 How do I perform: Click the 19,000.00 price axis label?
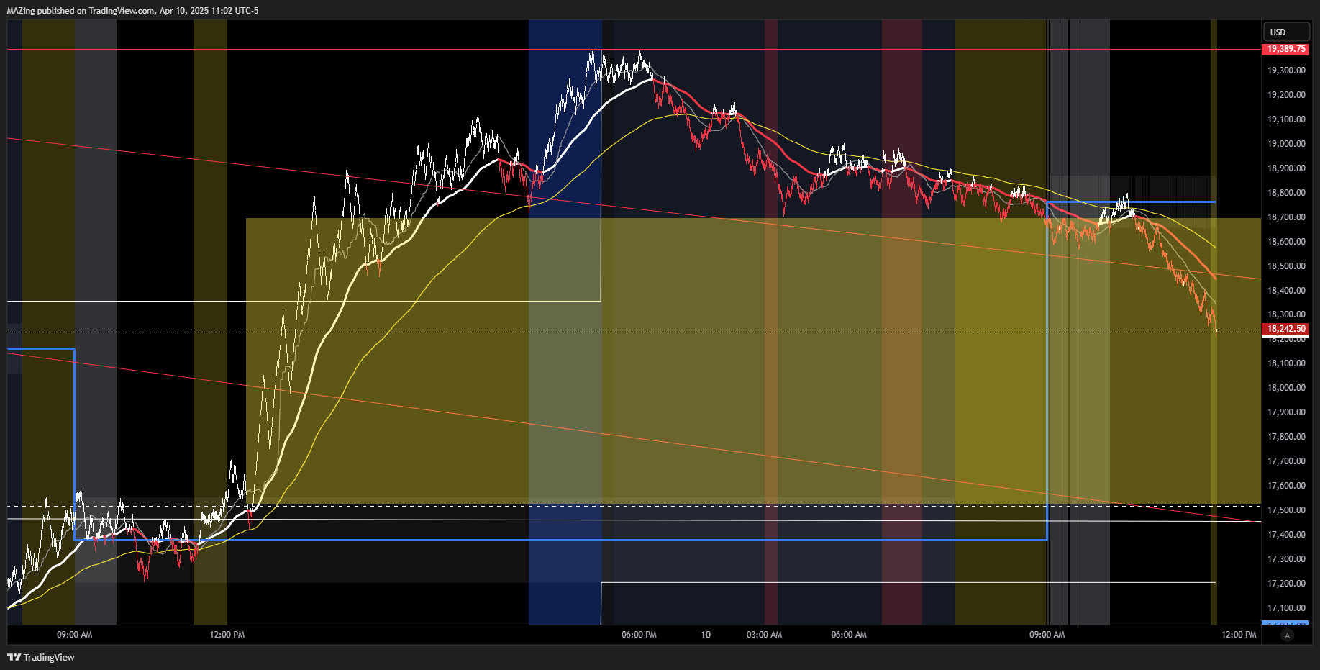(1286, 144)
